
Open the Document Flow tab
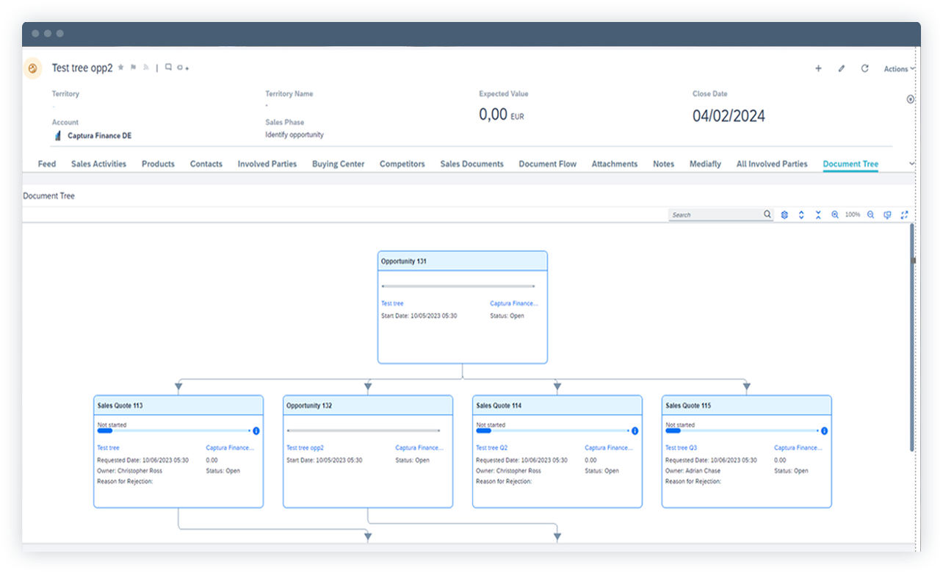click(547, 164)
